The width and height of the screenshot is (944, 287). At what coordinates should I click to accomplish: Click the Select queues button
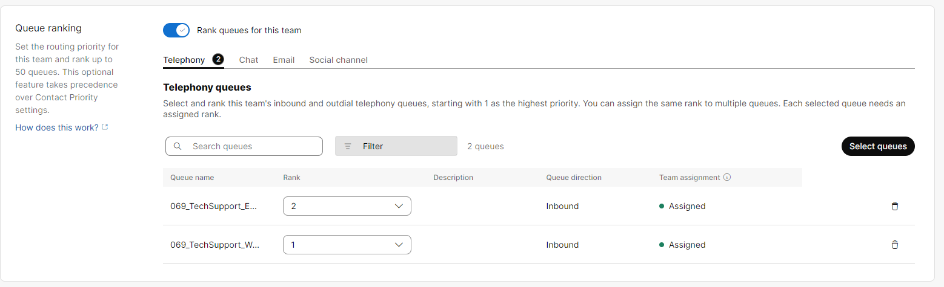pyautogui.click(x=878, y=146)
